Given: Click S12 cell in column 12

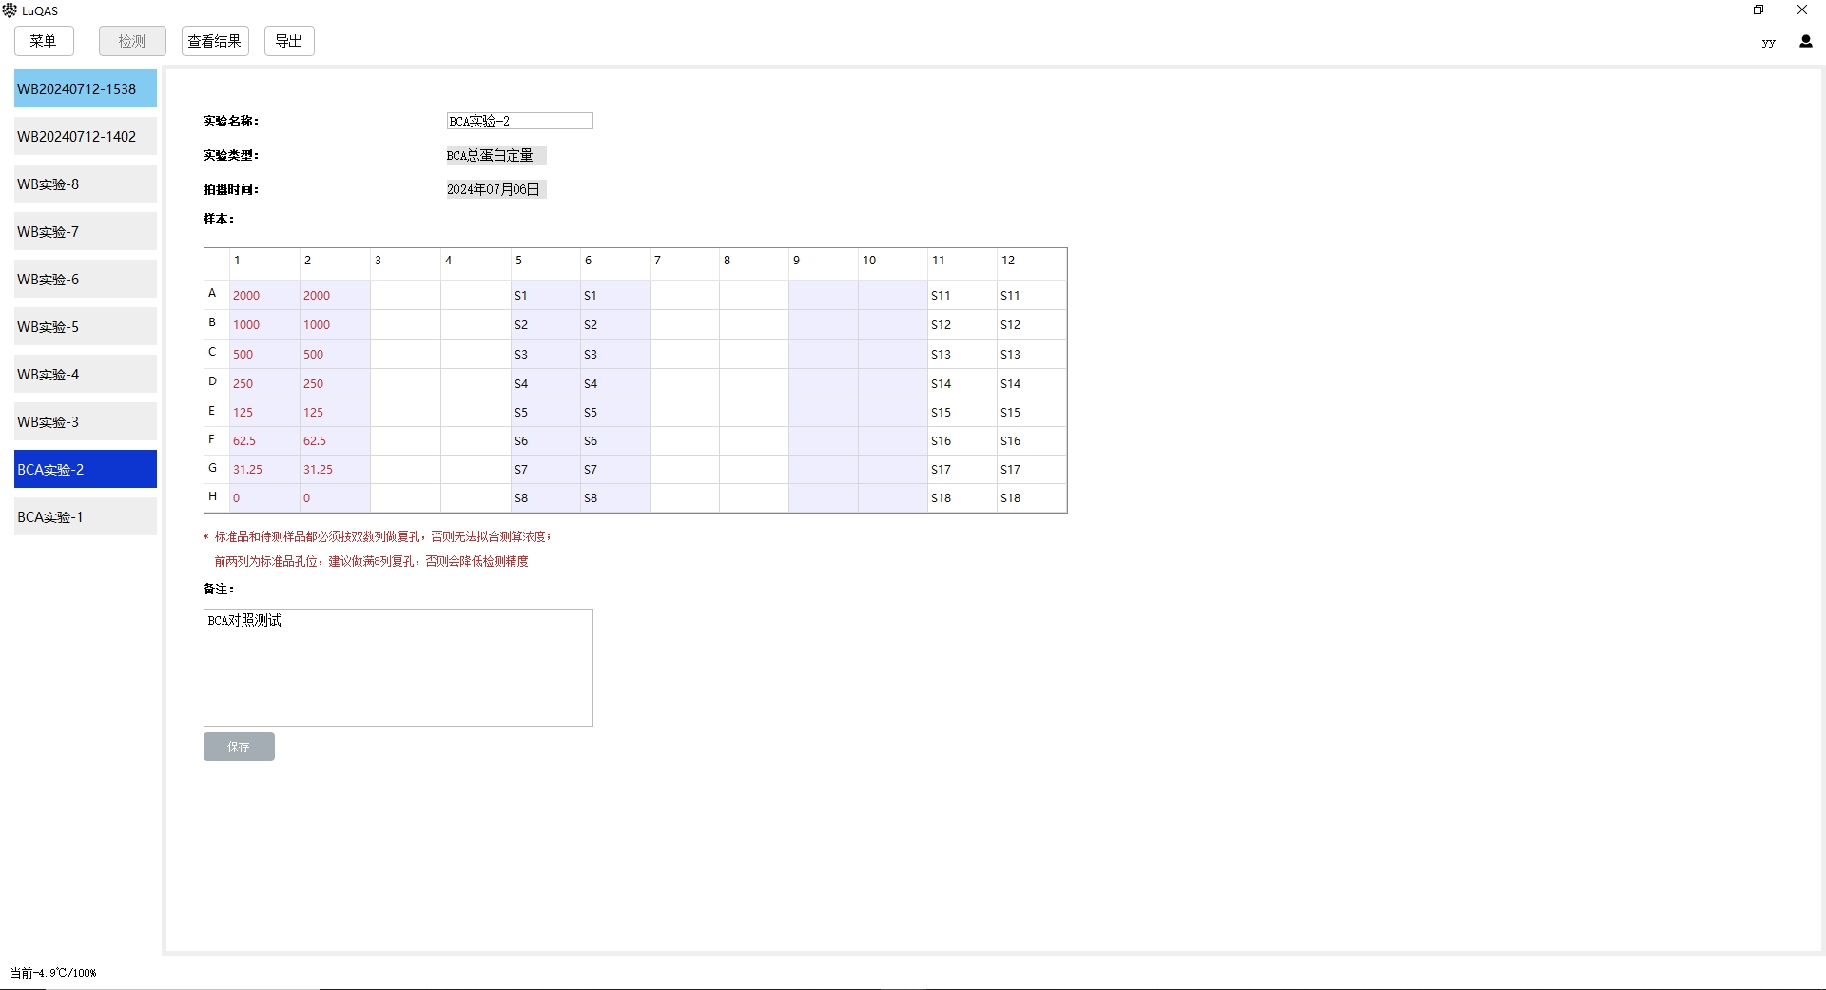Looking at the screenshot, I should (x=1032, y=324).
